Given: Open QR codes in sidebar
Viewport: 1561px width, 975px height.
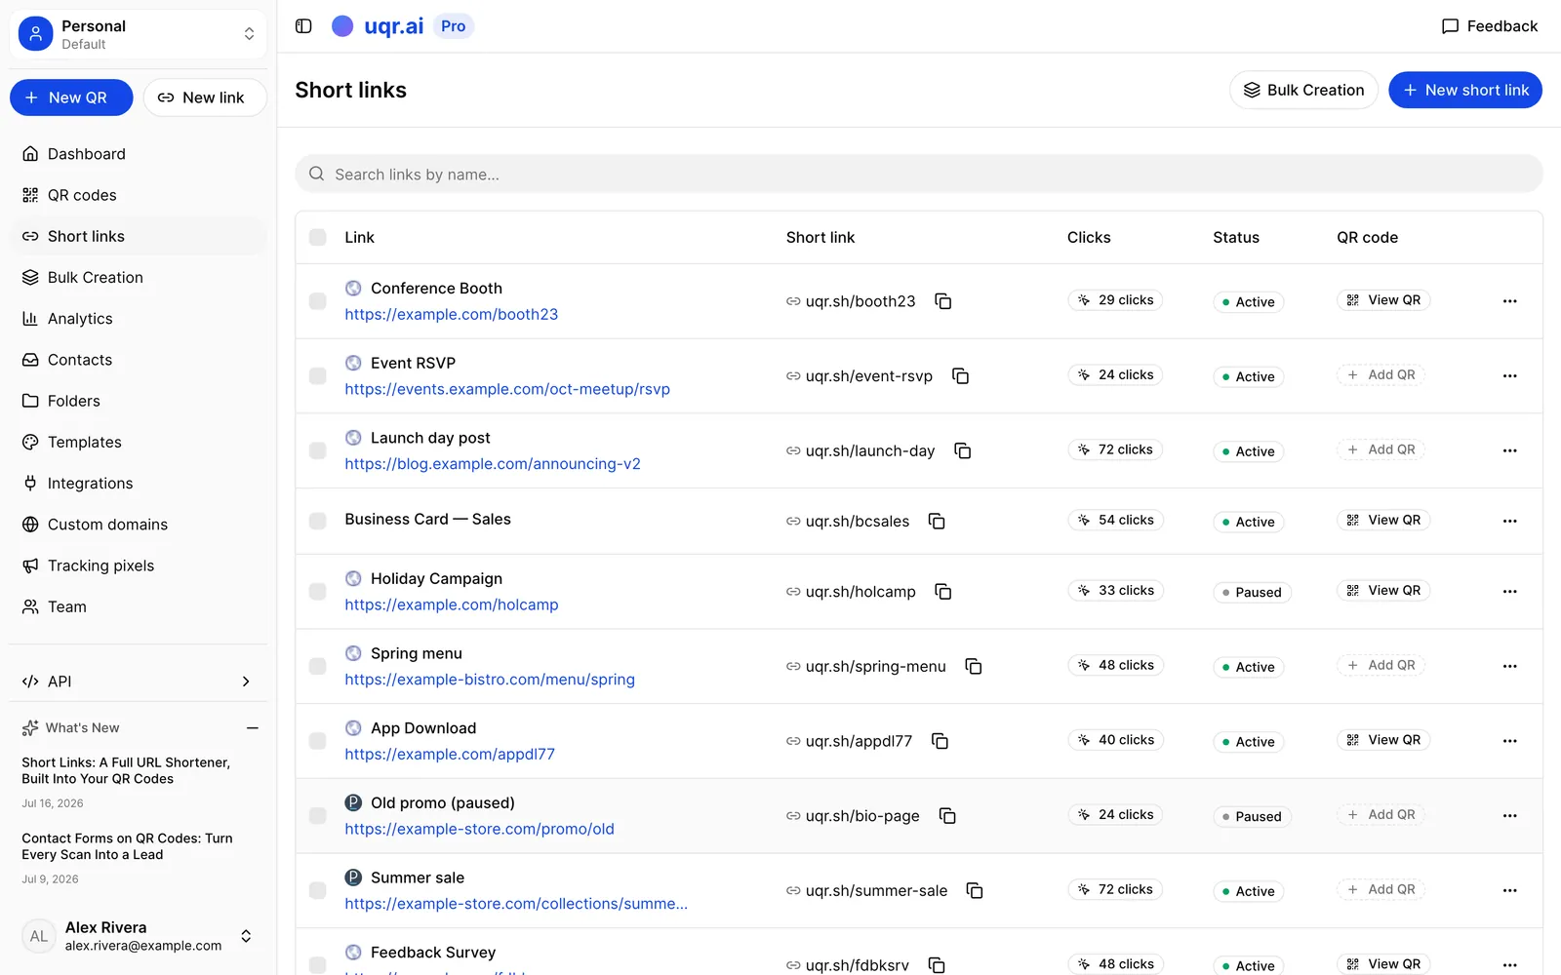Looking at the screenshot, I should tap(138, 195).
